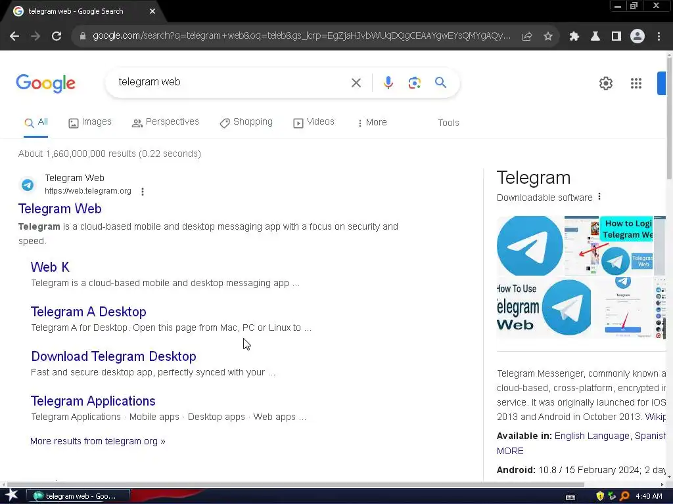673x504 pixels.
Task: Open Telegram A Desktop link
Action: 89,312
